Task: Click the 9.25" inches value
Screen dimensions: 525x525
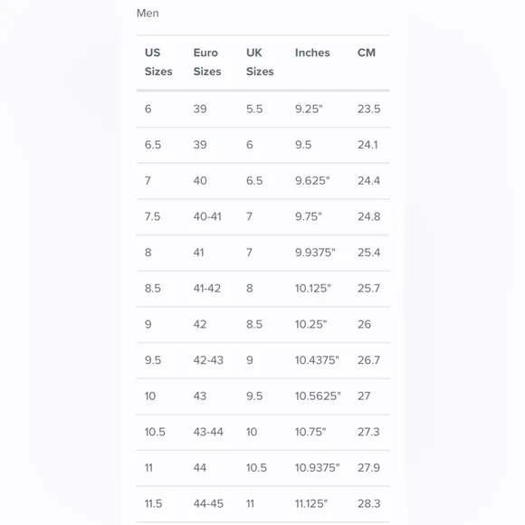Action: (309, 109)
